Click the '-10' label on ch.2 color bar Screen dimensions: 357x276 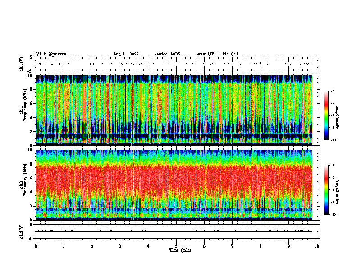click(x=333, y=215)
